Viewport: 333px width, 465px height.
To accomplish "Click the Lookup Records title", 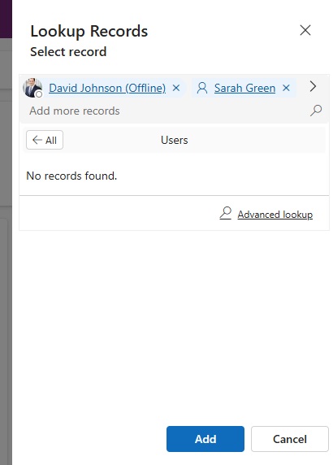I will 89,31.
